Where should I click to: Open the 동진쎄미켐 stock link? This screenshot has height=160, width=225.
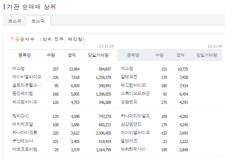coord(22,94)
